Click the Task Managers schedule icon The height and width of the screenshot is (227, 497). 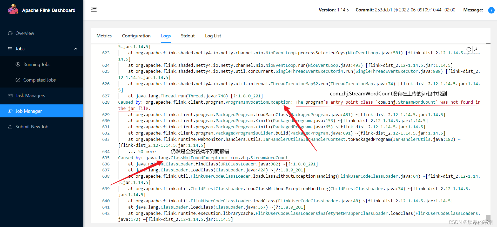pos(10,96)
